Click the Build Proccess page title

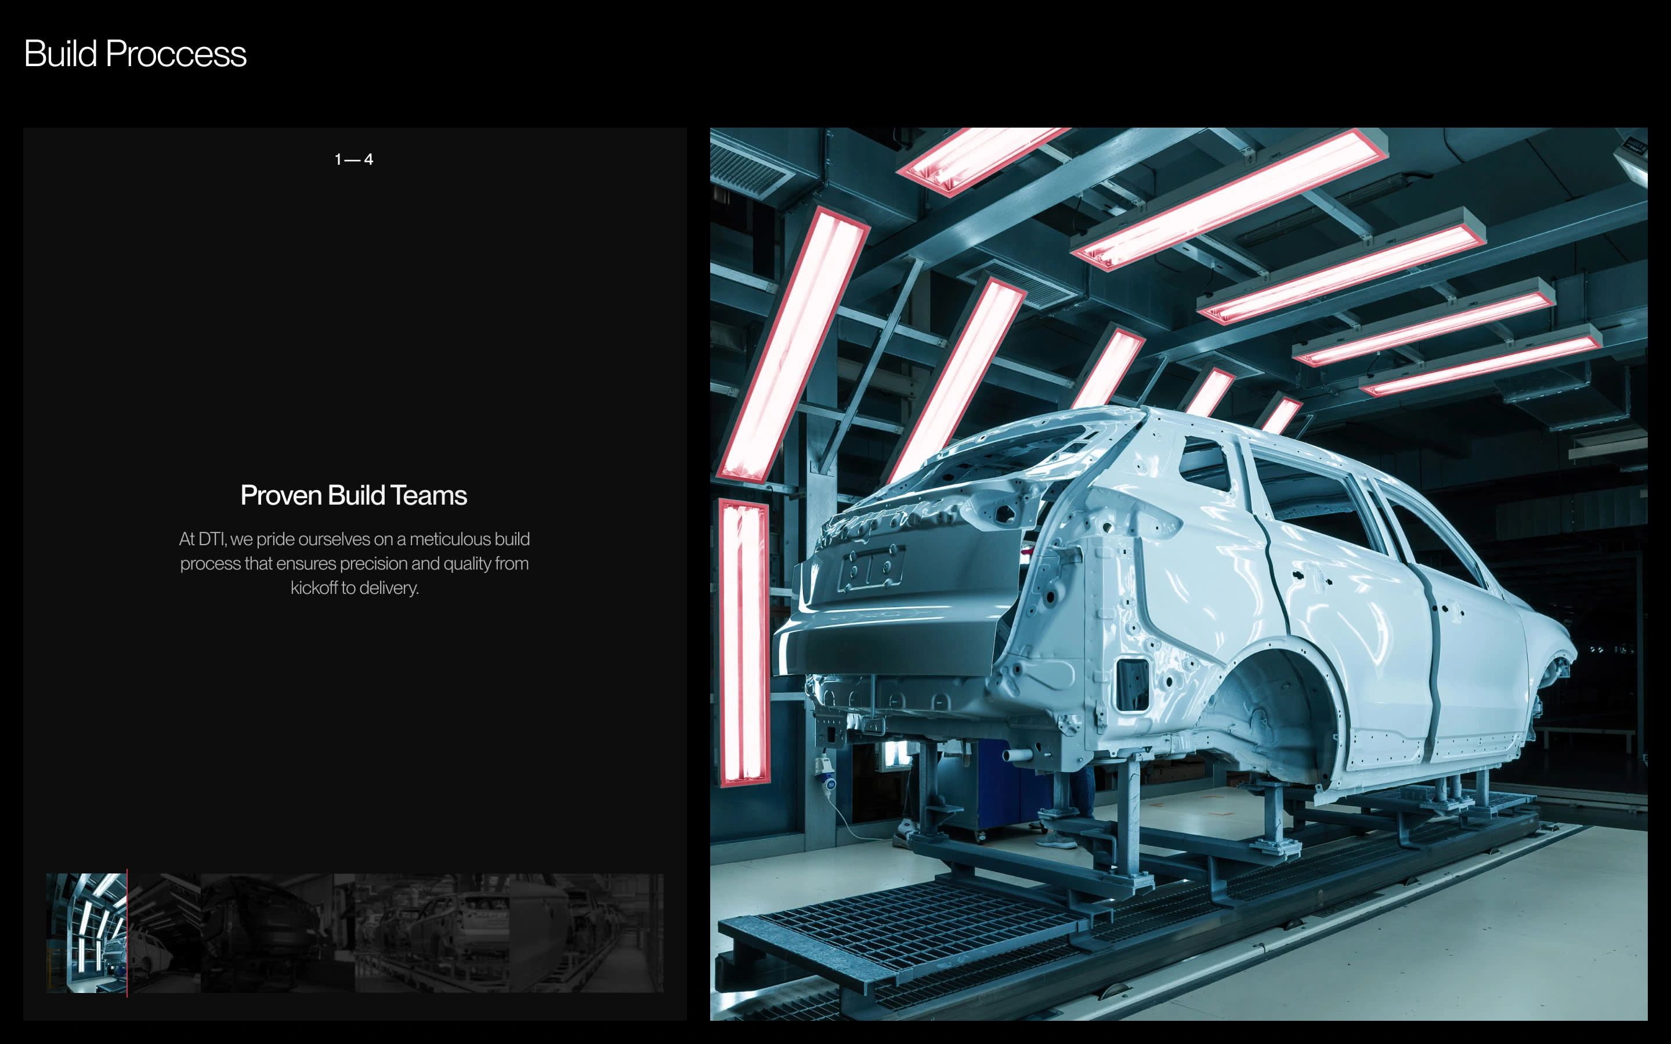click(x=135, y=55)
